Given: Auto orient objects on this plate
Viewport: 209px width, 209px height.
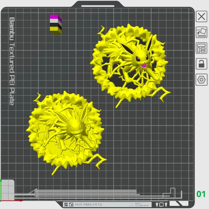Looking at the screenshot, I should (x=201, y=32).
